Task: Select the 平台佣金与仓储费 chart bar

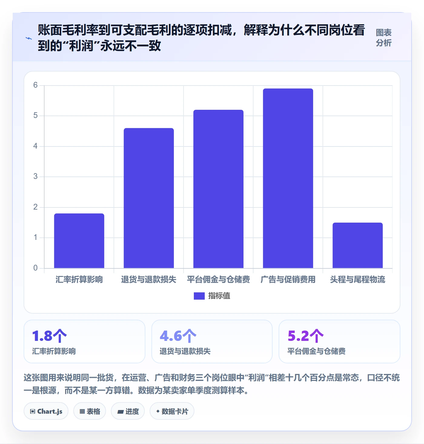Action: (x=218, y=189)
